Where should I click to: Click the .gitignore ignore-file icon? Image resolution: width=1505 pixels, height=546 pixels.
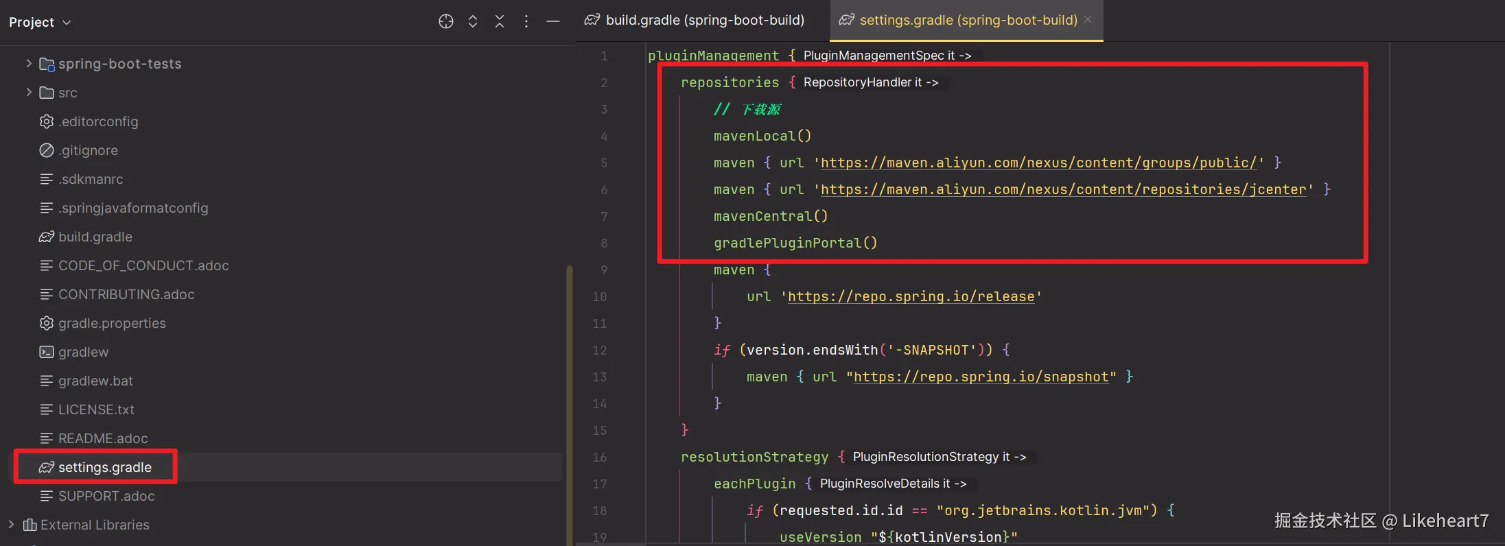tap(47, 150)
